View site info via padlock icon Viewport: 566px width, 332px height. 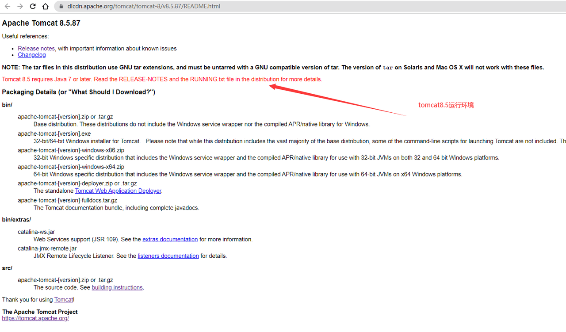(61, 7)
